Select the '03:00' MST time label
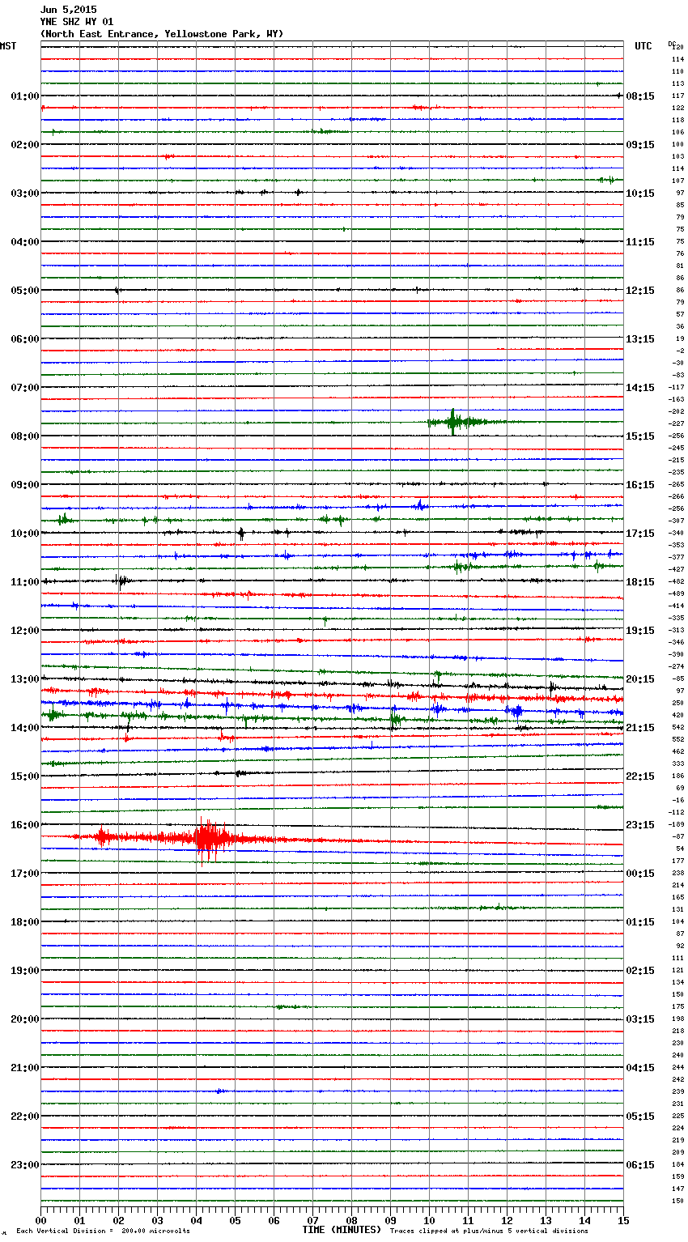Viewport: 688px width, 1242px height. (x=24, y=194)
